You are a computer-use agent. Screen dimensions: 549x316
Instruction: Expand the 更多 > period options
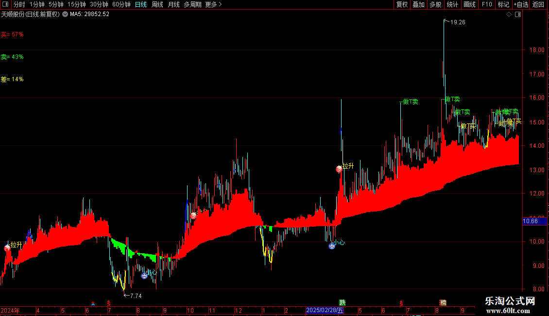click(x=214, y=4)
